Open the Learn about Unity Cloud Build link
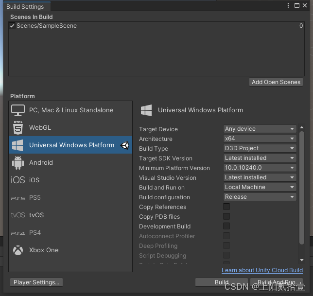The height and width of the screenshot is (296, 313). [x=262, y=270]
